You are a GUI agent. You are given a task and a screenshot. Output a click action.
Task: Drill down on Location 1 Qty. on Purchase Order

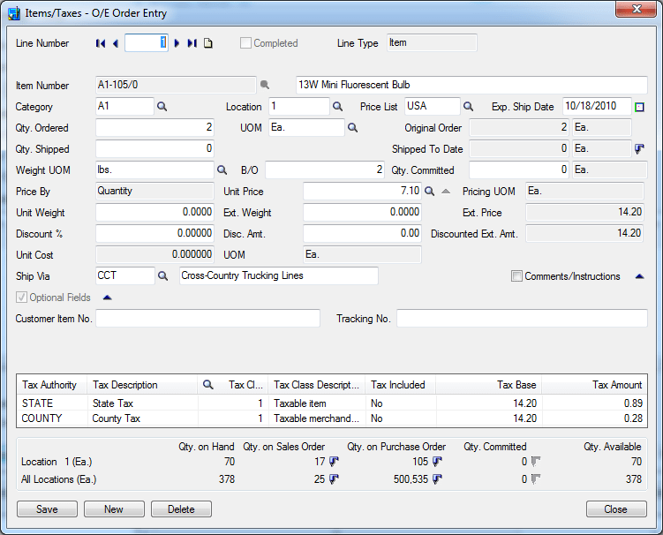click(x=437, y=462)
